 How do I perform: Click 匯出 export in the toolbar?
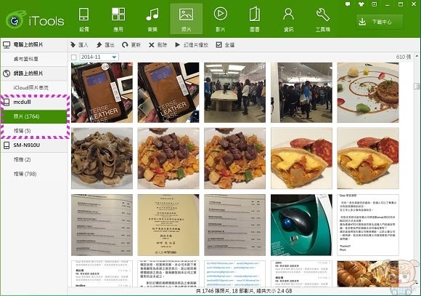(x=105, y=44)
